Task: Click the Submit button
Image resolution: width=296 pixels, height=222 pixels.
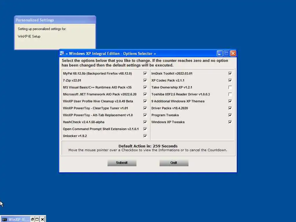Action: (x=122, y=163)
